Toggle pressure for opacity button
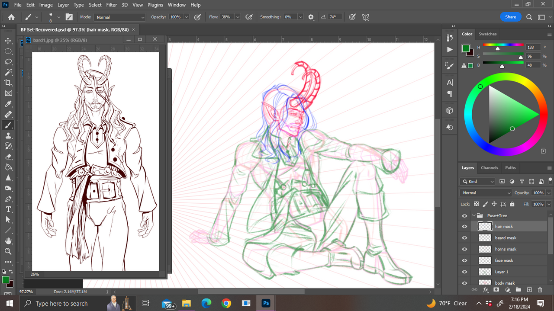 (197, 17)
